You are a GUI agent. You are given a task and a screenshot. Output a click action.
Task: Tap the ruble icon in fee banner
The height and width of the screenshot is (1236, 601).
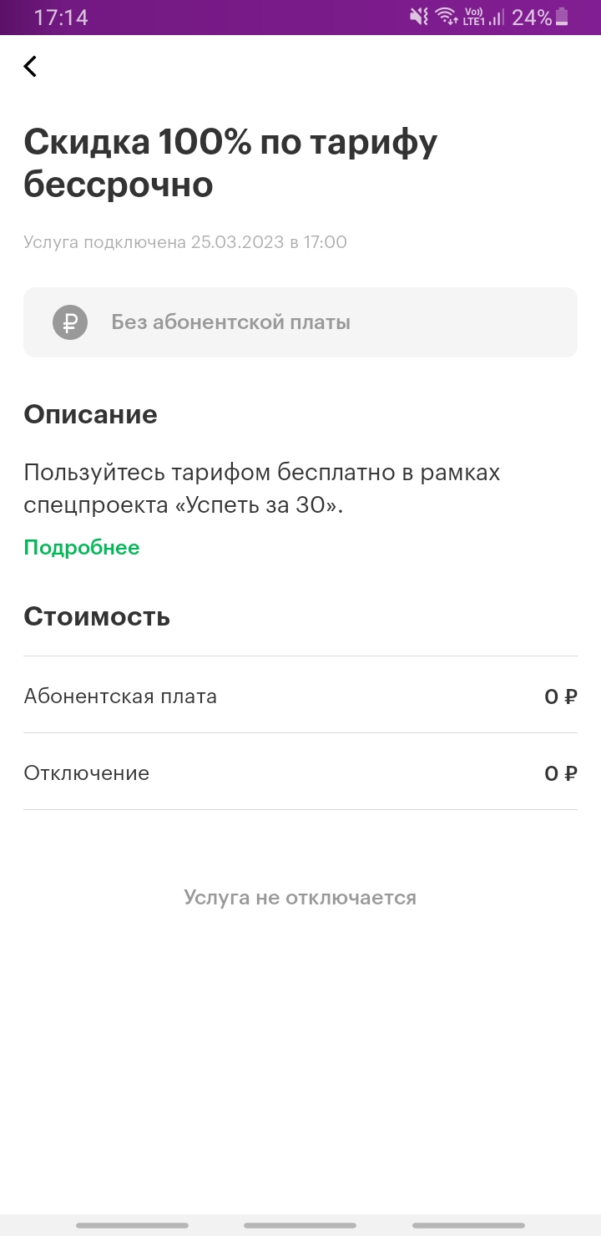(70, 322)
